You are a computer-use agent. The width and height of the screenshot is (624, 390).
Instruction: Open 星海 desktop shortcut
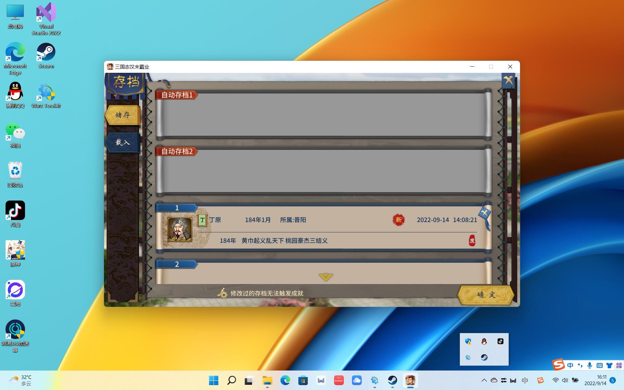(15, 293)
